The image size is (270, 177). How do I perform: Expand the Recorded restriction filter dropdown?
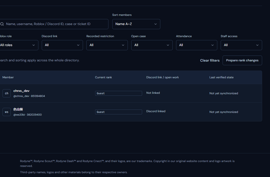(x=107, y=45)
